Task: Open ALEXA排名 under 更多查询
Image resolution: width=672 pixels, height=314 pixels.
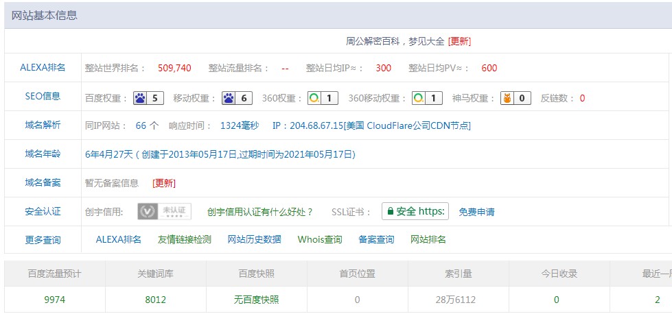Action: coord(118,239)
